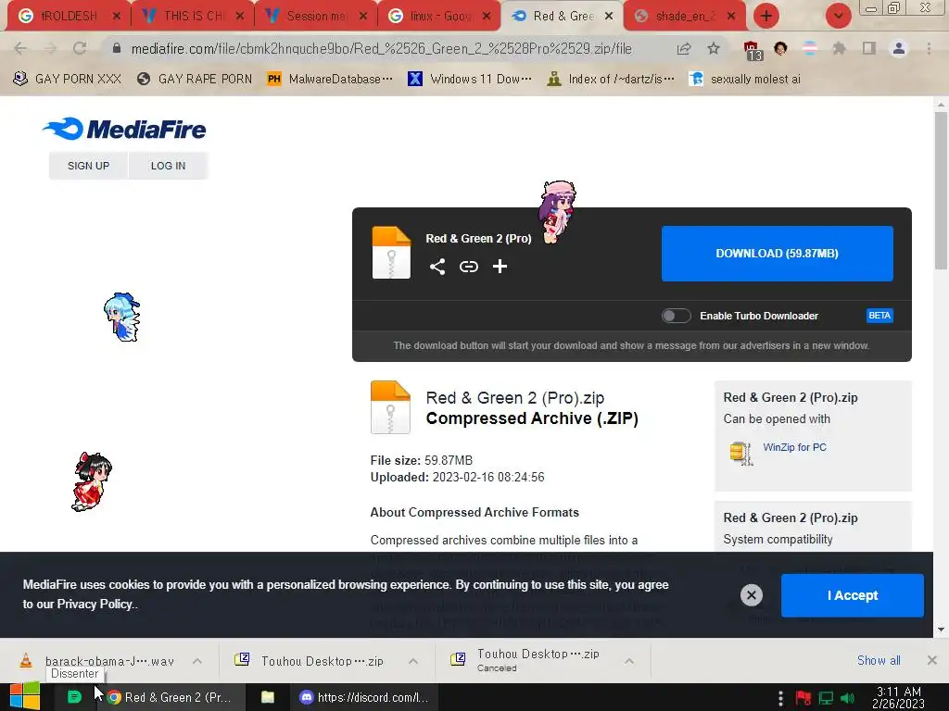Expand options for first Touhou Desktop zip

[x=413, y=661]
